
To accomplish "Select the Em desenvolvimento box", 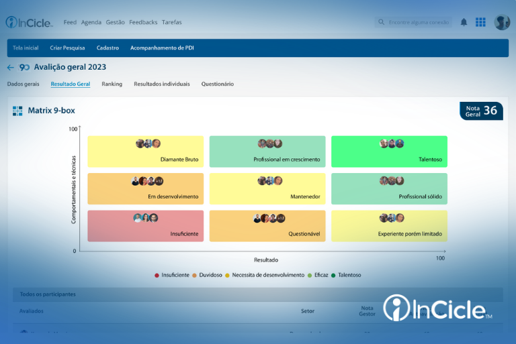I will point(145,189).
